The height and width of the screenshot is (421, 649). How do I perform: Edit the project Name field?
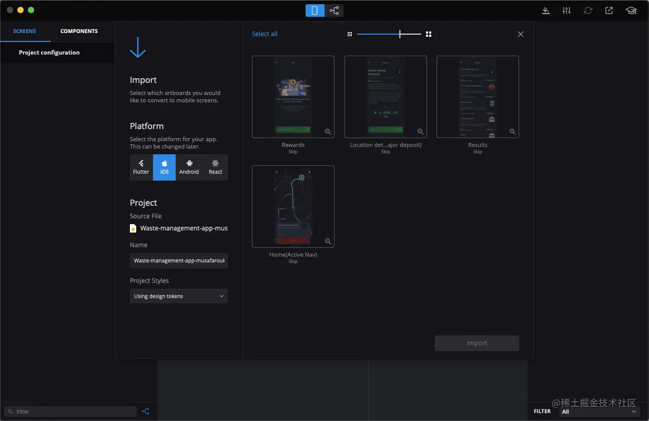pos(179,260)
